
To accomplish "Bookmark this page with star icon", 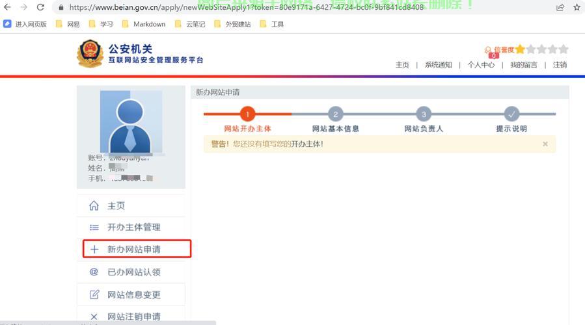I will (577, 7).
